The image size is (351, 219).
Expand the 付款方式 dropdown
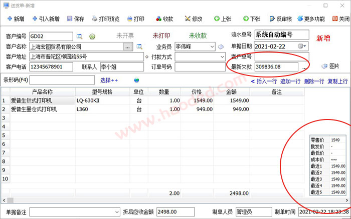(x=222, y=57)
